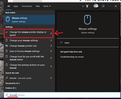Screen dimensions: 121x99
Task: Select Change the mouse pointer display or speed
Action: pyautogui.click(x=29, y=34)
